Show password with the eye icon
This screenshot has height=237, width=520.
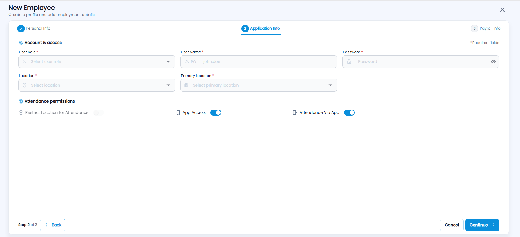tap(493, 61)
